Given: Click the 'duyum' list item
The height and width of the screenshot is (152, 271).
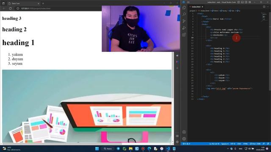Looking at the screenshot, I should pyautogui.click(x=17, y=59).
